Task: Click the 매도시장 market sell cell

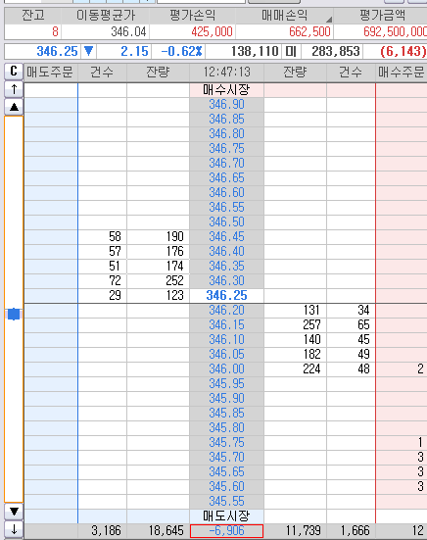Action: pyautogui.click(x=226, y=515)
